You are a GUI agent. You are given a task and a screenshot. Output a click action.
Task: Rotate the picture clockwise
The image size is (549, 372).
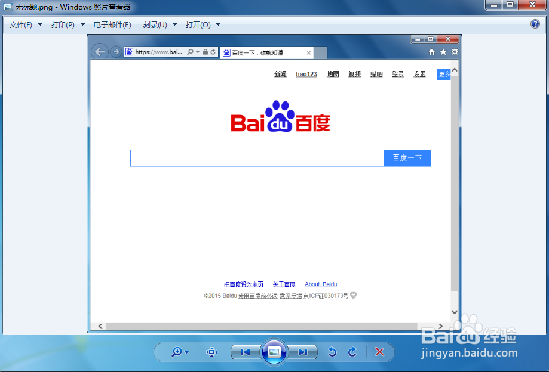pos(352,352)
